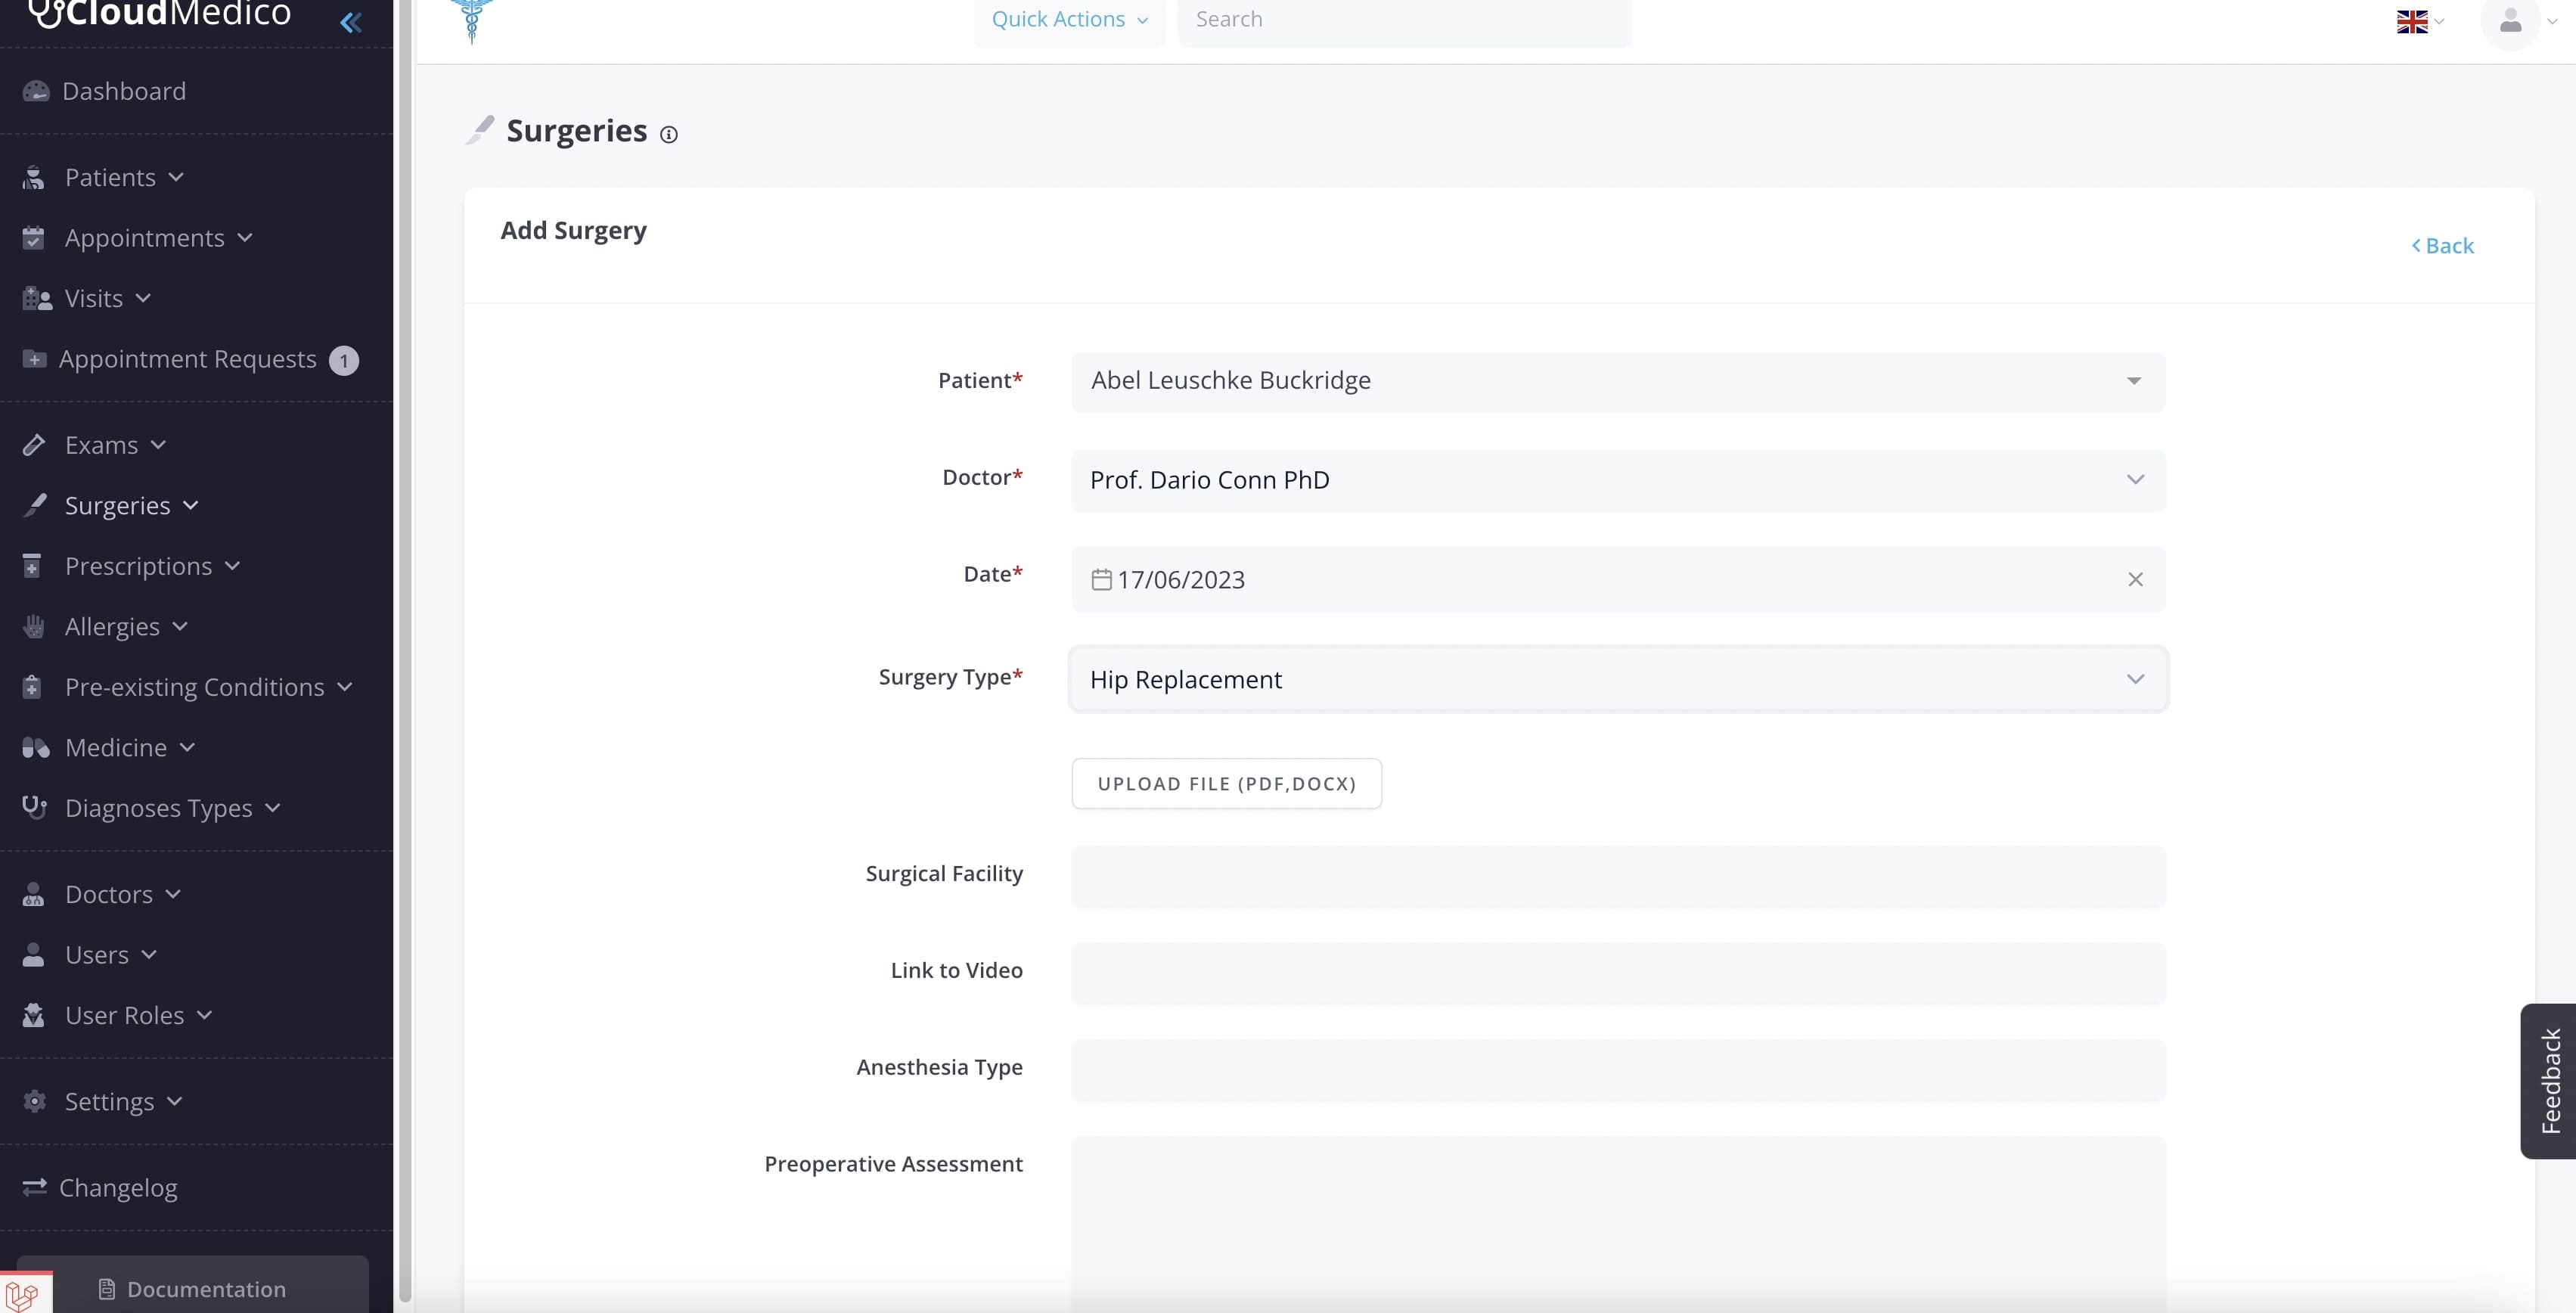Click the CloudMedico logo
Viewport: 2576px width, 1313px height.
[161, 15]
